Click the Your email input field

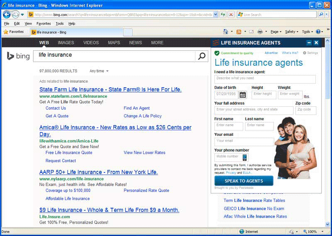(x=244, y=142)
